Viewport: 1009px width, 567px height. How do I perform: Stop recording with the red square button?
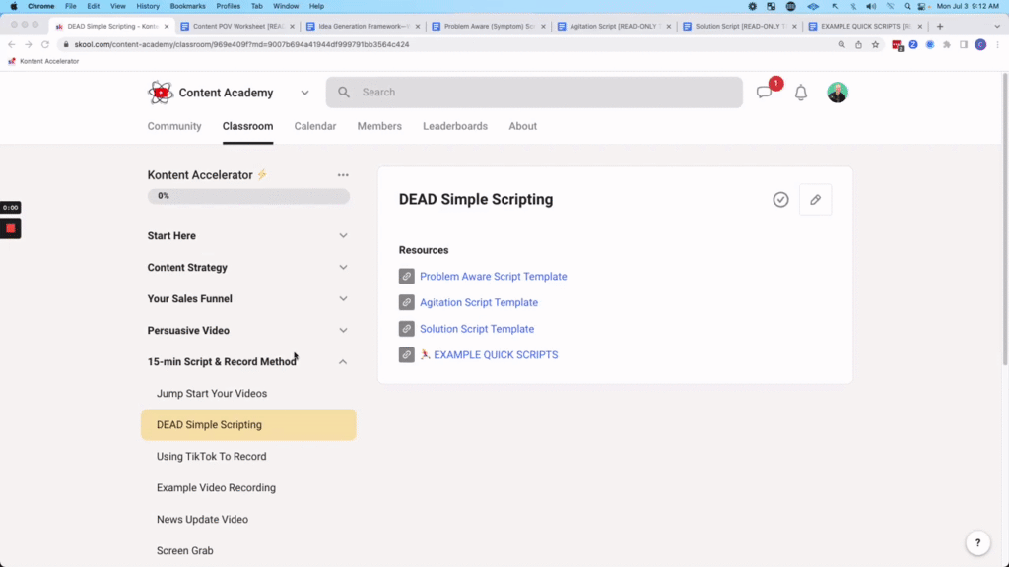click(x=10, y=228)
